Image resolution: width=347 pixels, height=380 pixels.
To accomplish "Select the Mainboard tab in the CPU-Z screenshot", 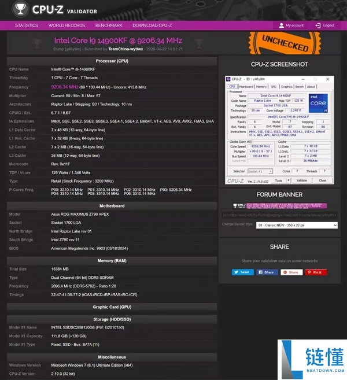I will pos(246,87).
